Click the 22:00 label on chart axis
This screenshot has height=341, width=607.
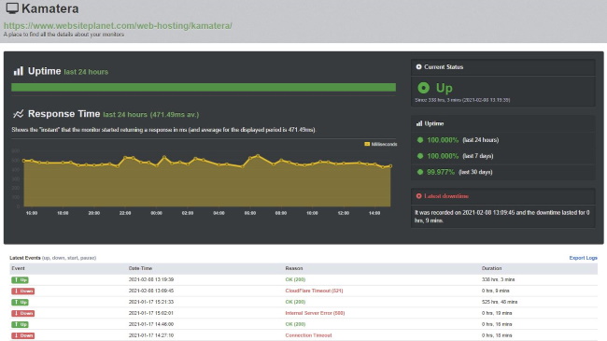click(125, 213)
